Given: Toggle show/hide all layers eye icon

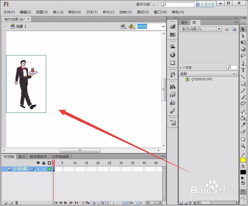Looking at the screenshot, I should tap(38, 163).
